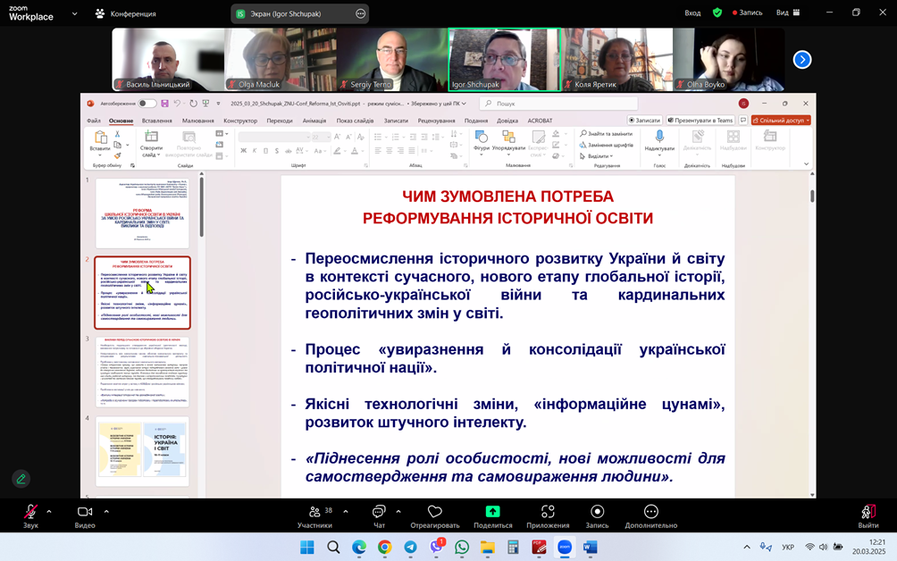Open the Чат chat panel
Image resolution: width=897 pixels, height=561 pixels.
[x=379, y=512]
